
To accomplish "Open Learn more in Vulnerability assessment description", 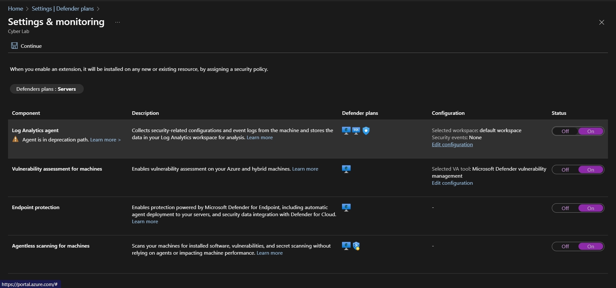I will 305,169.
